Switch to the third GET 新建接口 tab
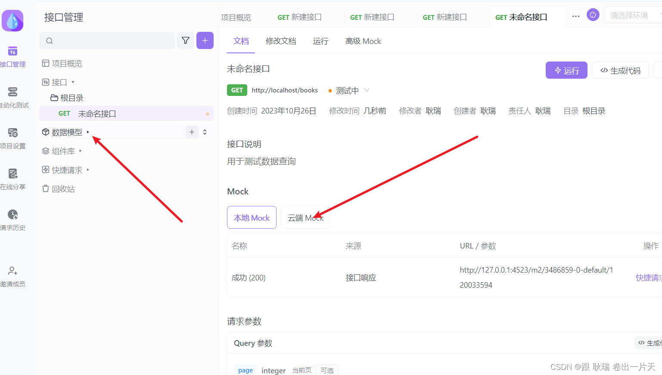This screenshot has width=662, height=375. (444, 17)
